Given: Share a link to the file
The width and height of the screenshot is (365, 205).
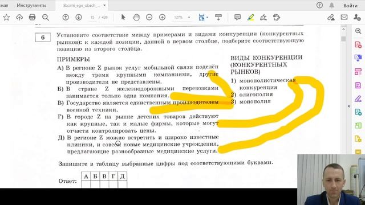Looking at the screenshot, I should (x=331, y=18).
